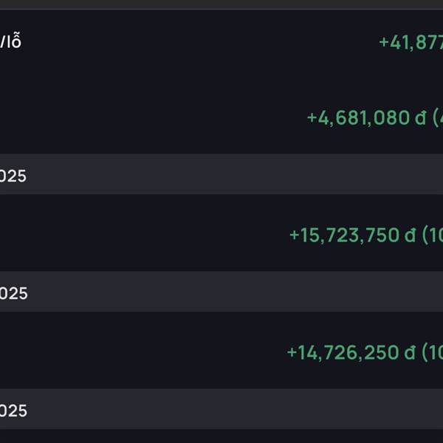Click the plus sign before 4,681,080
443x443 pixels.
coord(312,117)
